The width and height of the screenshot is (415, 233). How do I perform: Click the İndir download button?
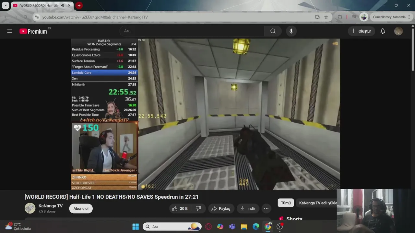pyautogui.click(x=248, y=209)
